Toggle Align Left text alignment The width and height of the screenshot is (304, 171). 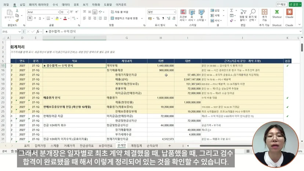click(84, 18)
